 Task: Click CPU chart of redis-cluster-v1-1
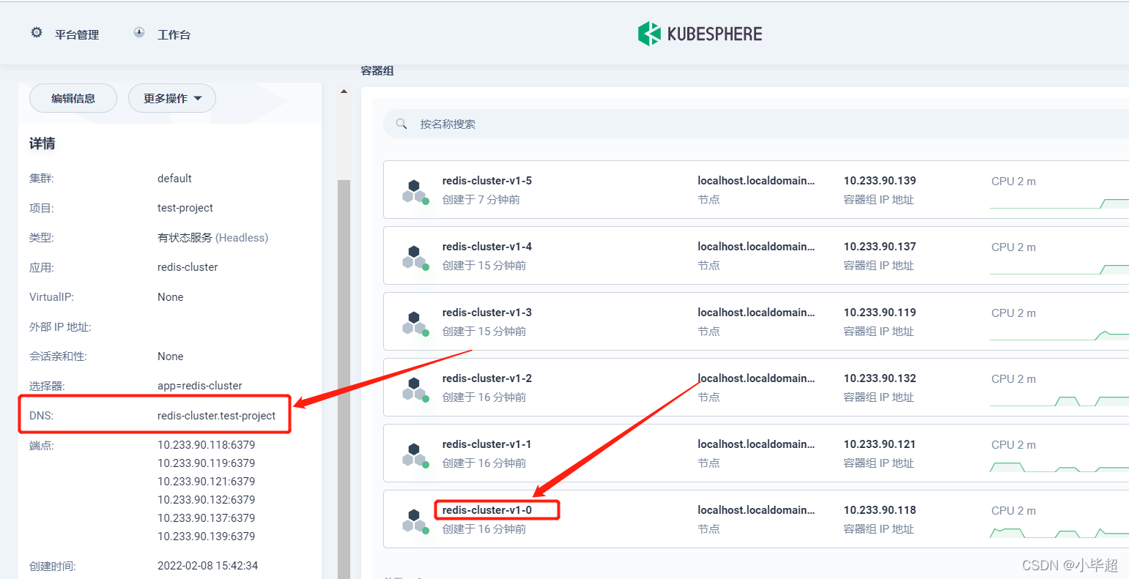click(1059, 466)
